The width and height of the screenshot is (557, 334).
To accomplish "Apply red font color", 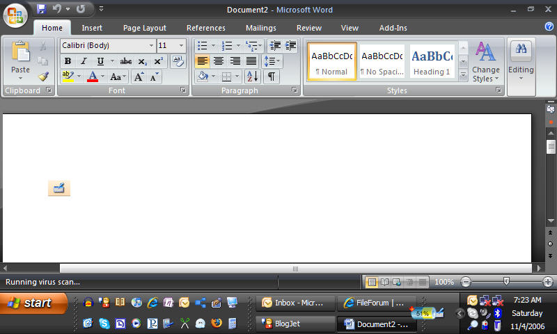I will pyautogui.click(x=93, y=77).
